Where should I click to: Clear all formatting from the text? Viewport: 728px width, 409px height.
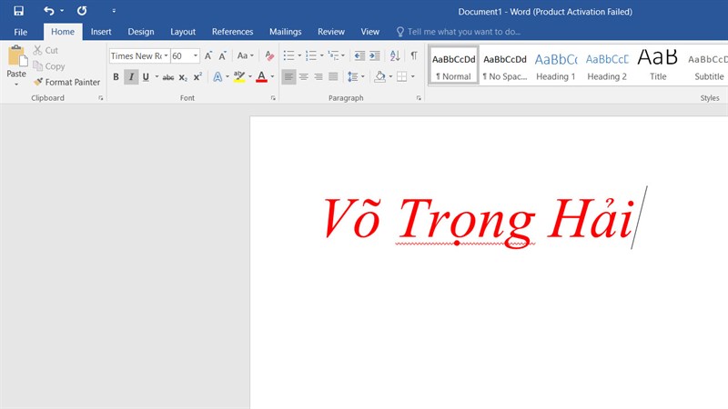click(269, 55)
